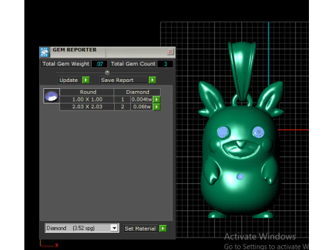This screenshot has width=334, height=250.
Task: Click the green arrow for the 0.06tw row
Action: 157,107
